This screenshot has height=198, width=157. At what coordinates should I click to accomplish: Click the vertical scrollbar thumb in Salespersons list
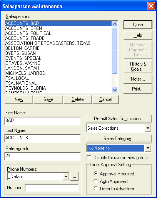[115, 50]
